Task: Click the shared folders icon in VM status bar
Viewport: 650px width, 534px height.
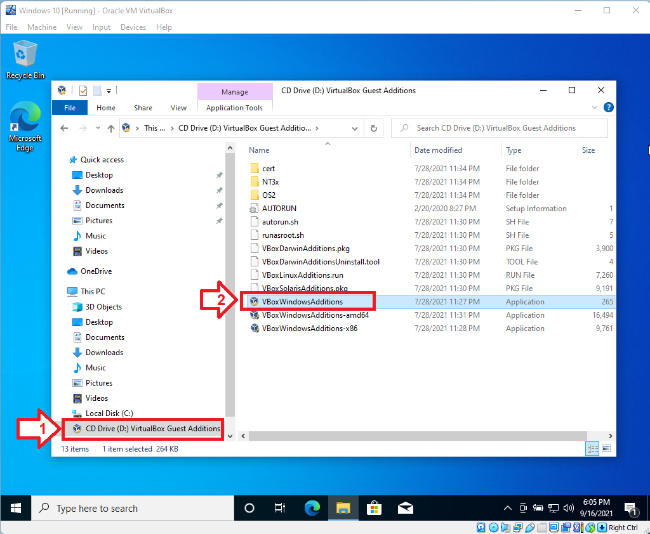Action: point(541,527)
